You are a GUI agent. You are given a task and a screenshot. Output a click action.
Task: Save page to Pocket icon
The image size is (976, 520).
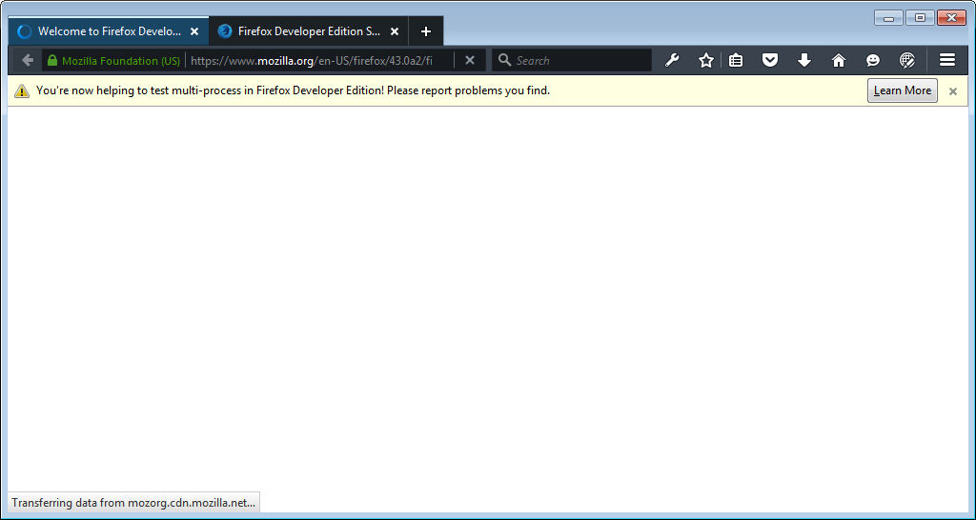click(770, 60)
